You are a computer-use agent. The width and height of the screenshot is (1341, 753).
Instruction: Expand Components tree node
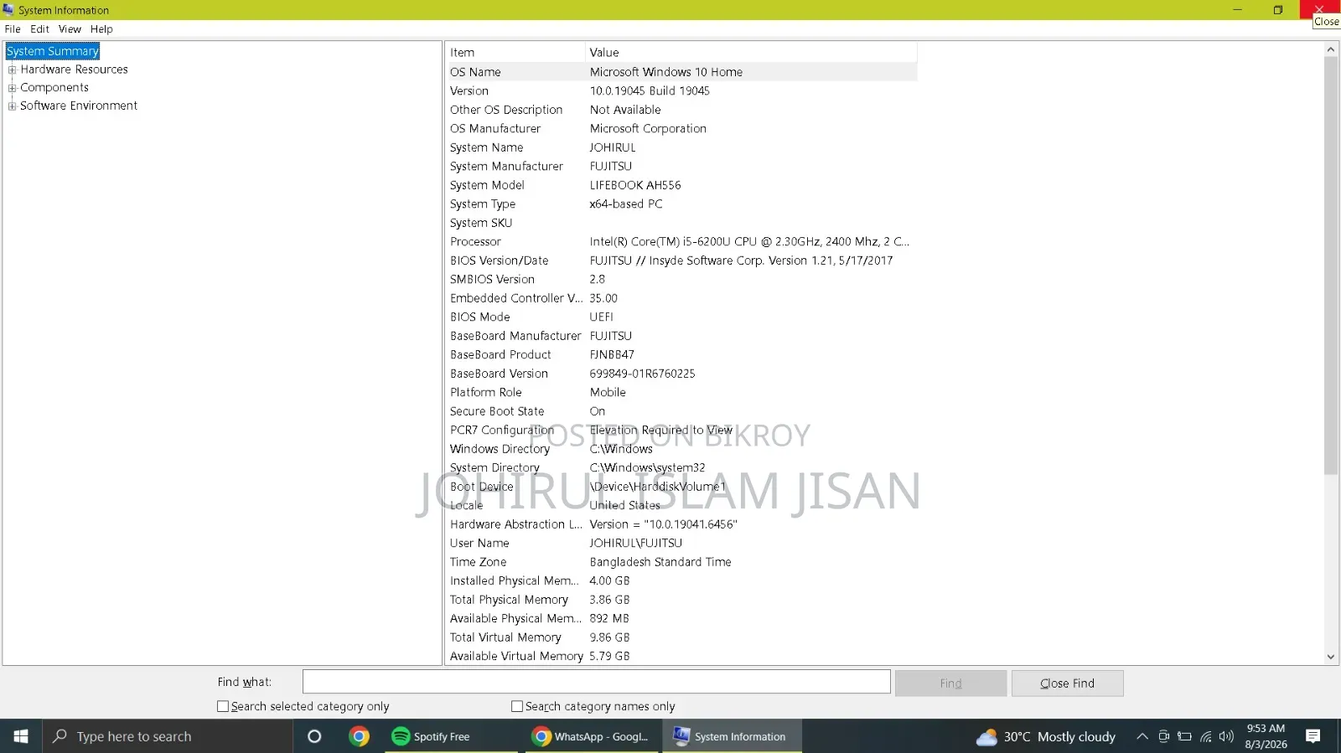[x=13, y=88]
